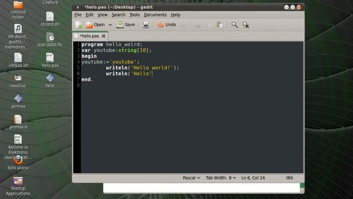Viewport: 353px width, 199px height.
Task: Open the File menu
Action: (x=78, y=15)
